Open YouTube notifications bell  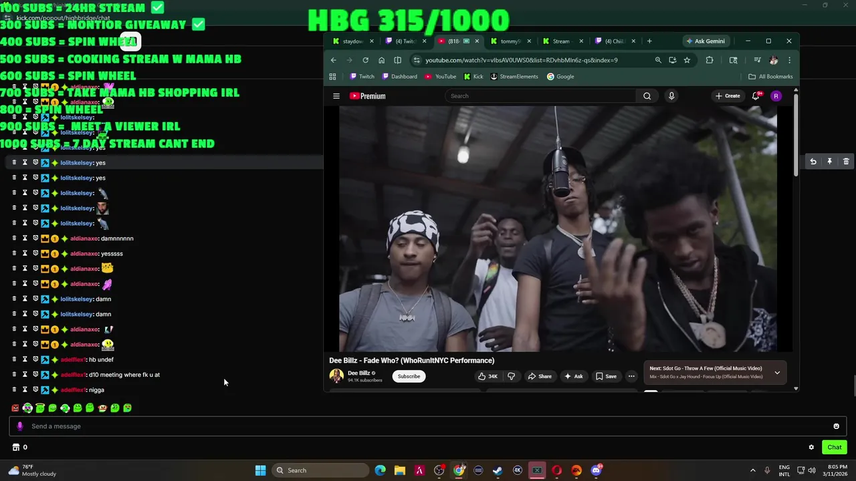(756, 96)
